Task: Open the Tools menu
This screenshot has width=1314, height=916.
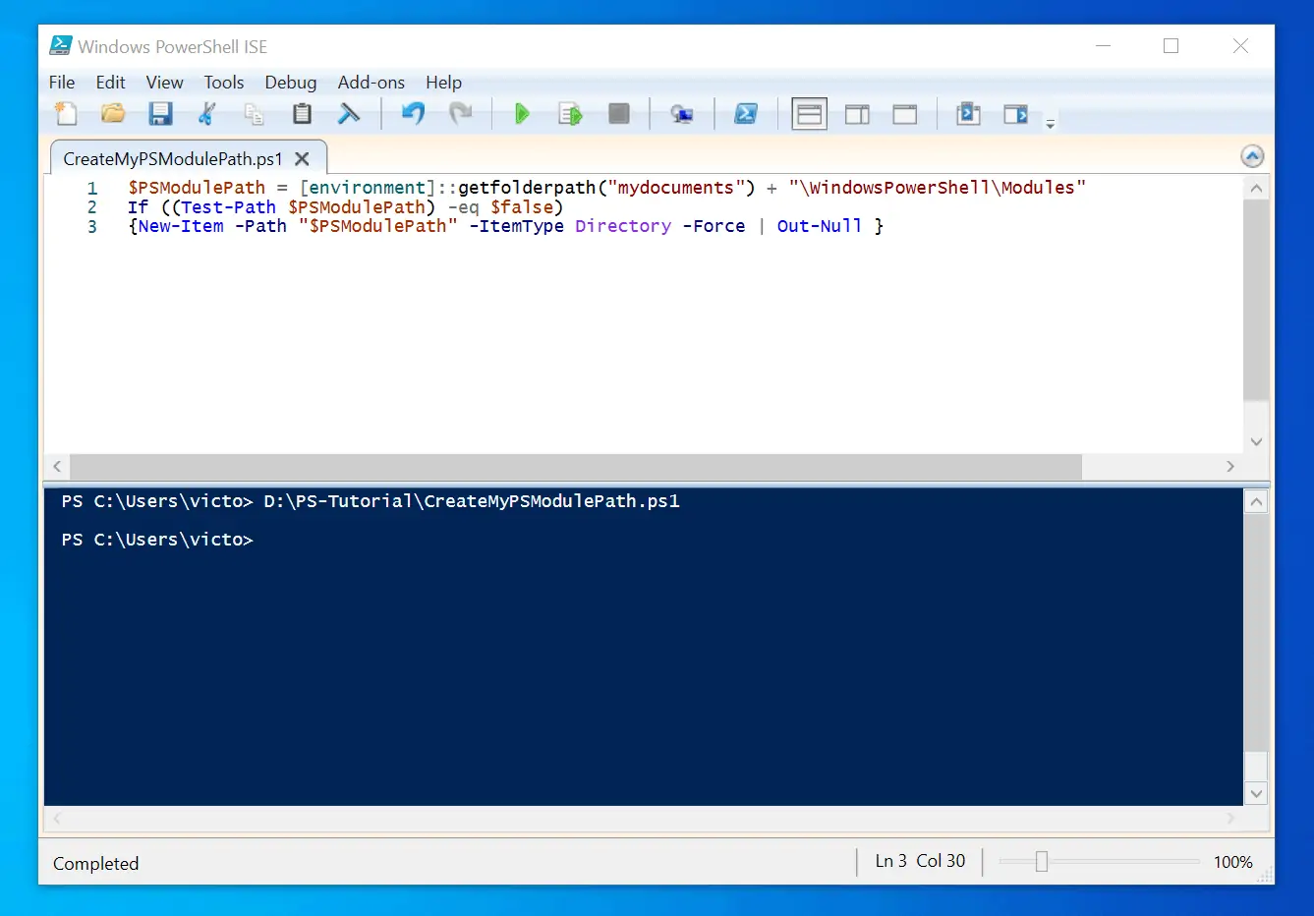Action: click(x=224, y=83)
